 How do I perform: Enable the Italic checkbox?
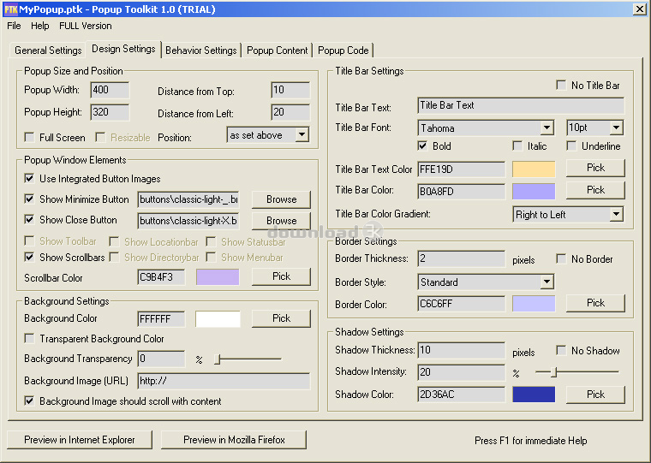pyautogui.click(x=517, y=145)
